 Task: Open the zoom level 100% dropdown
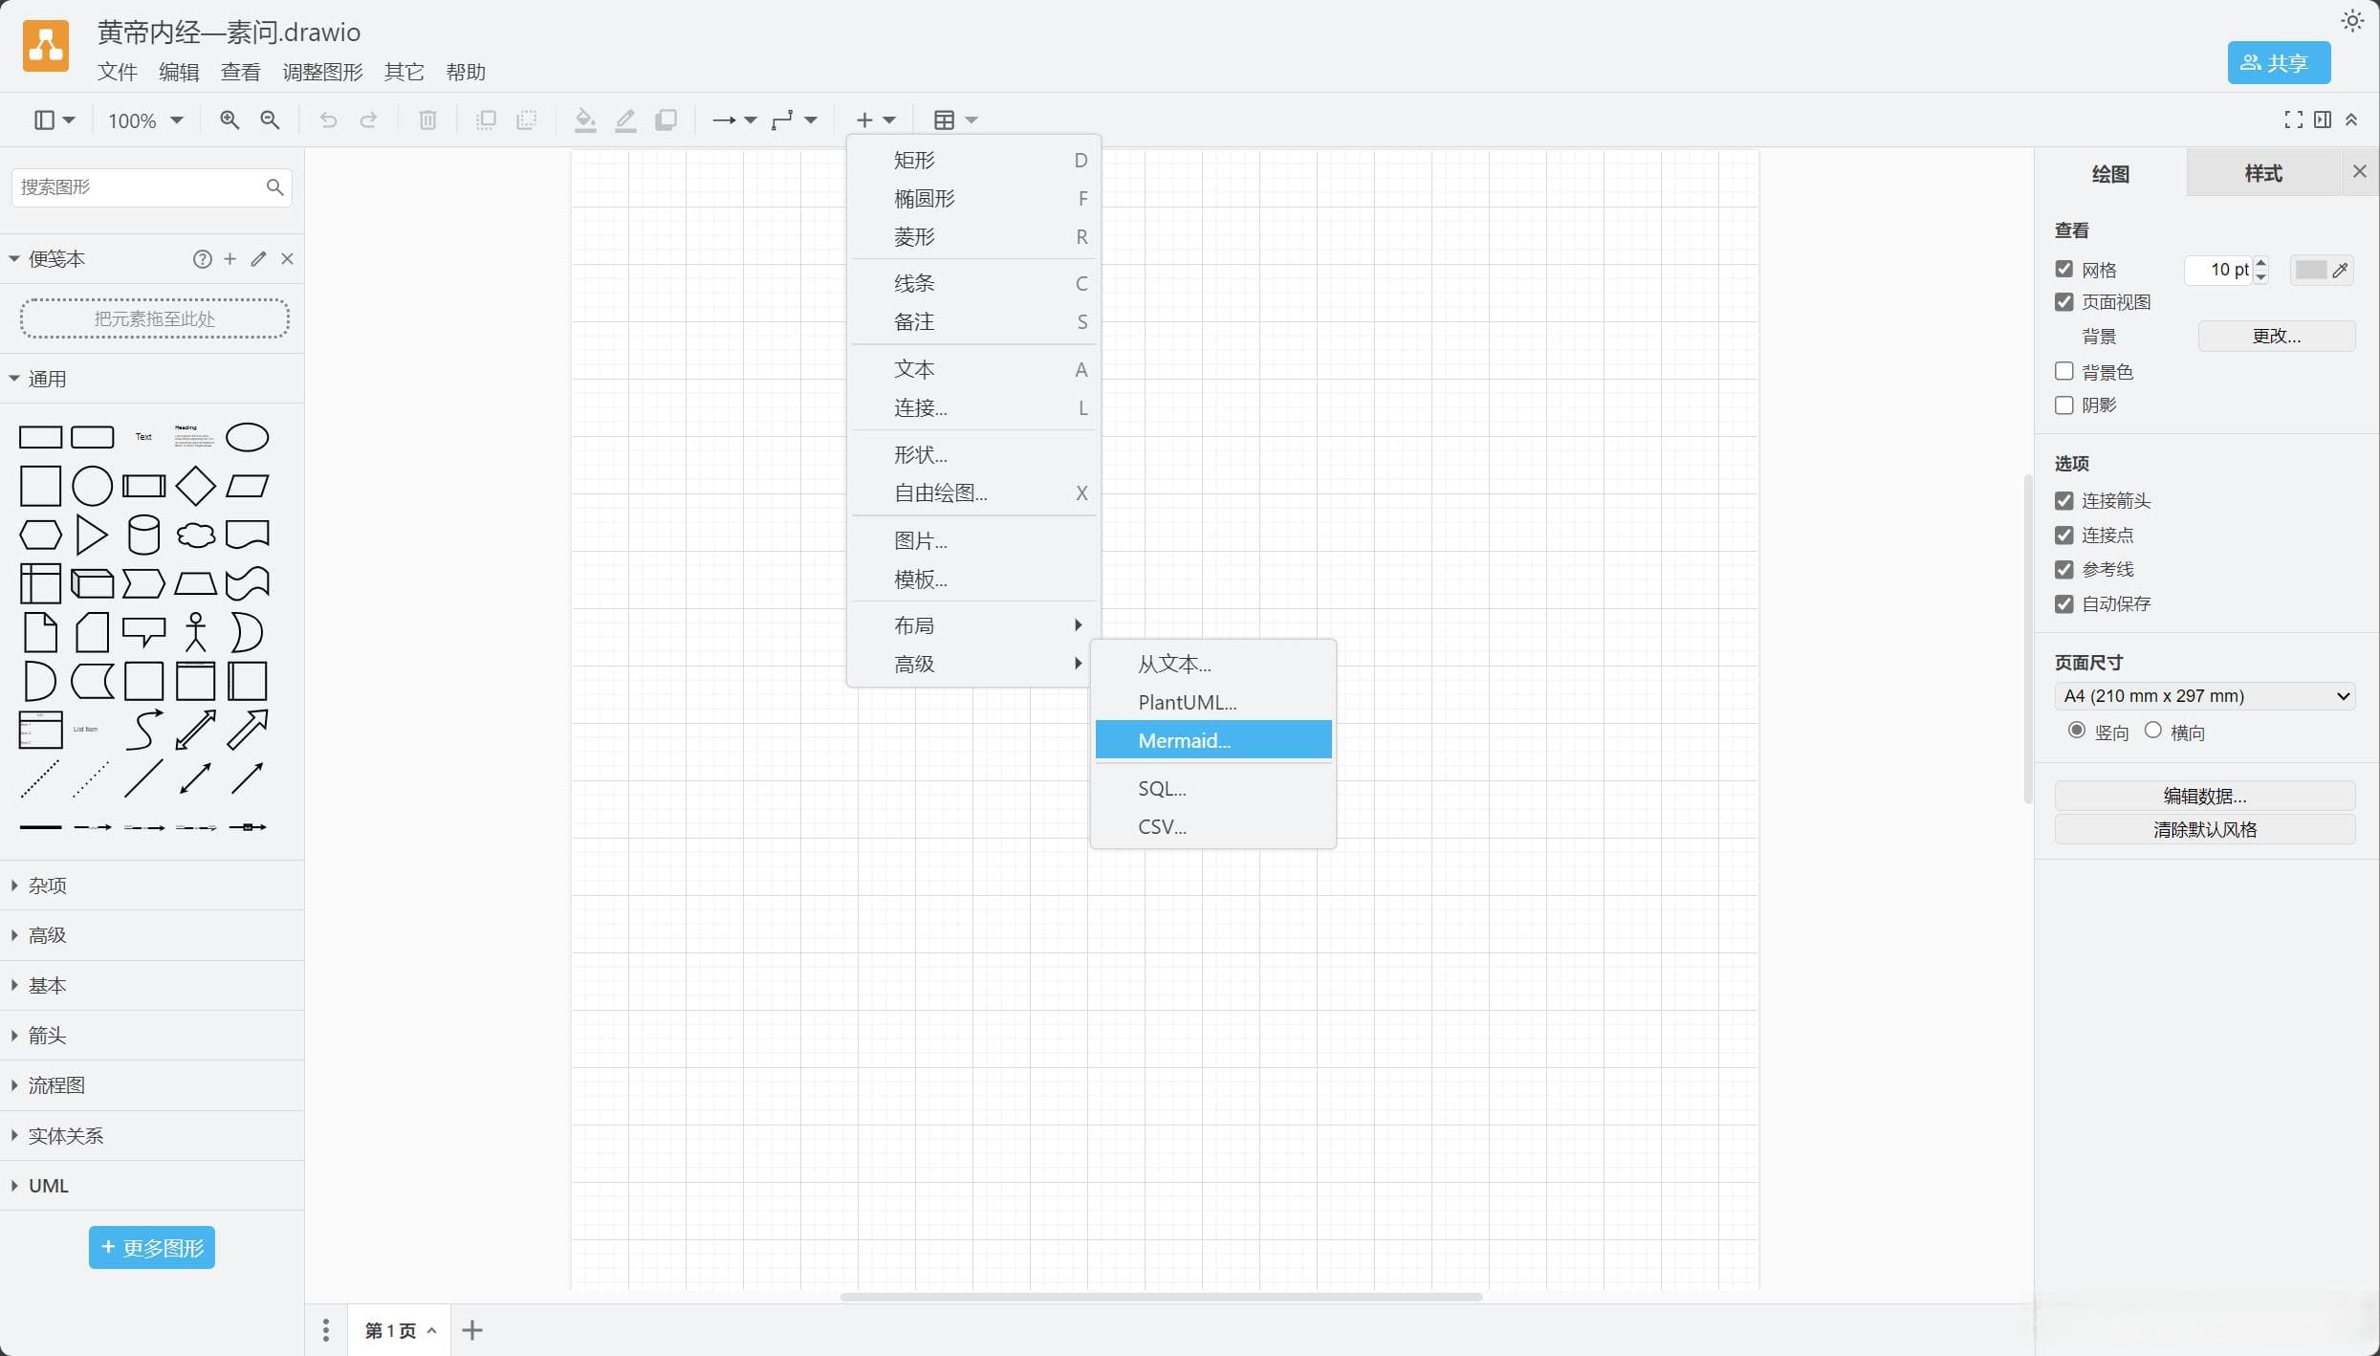(x=145, y=120)
